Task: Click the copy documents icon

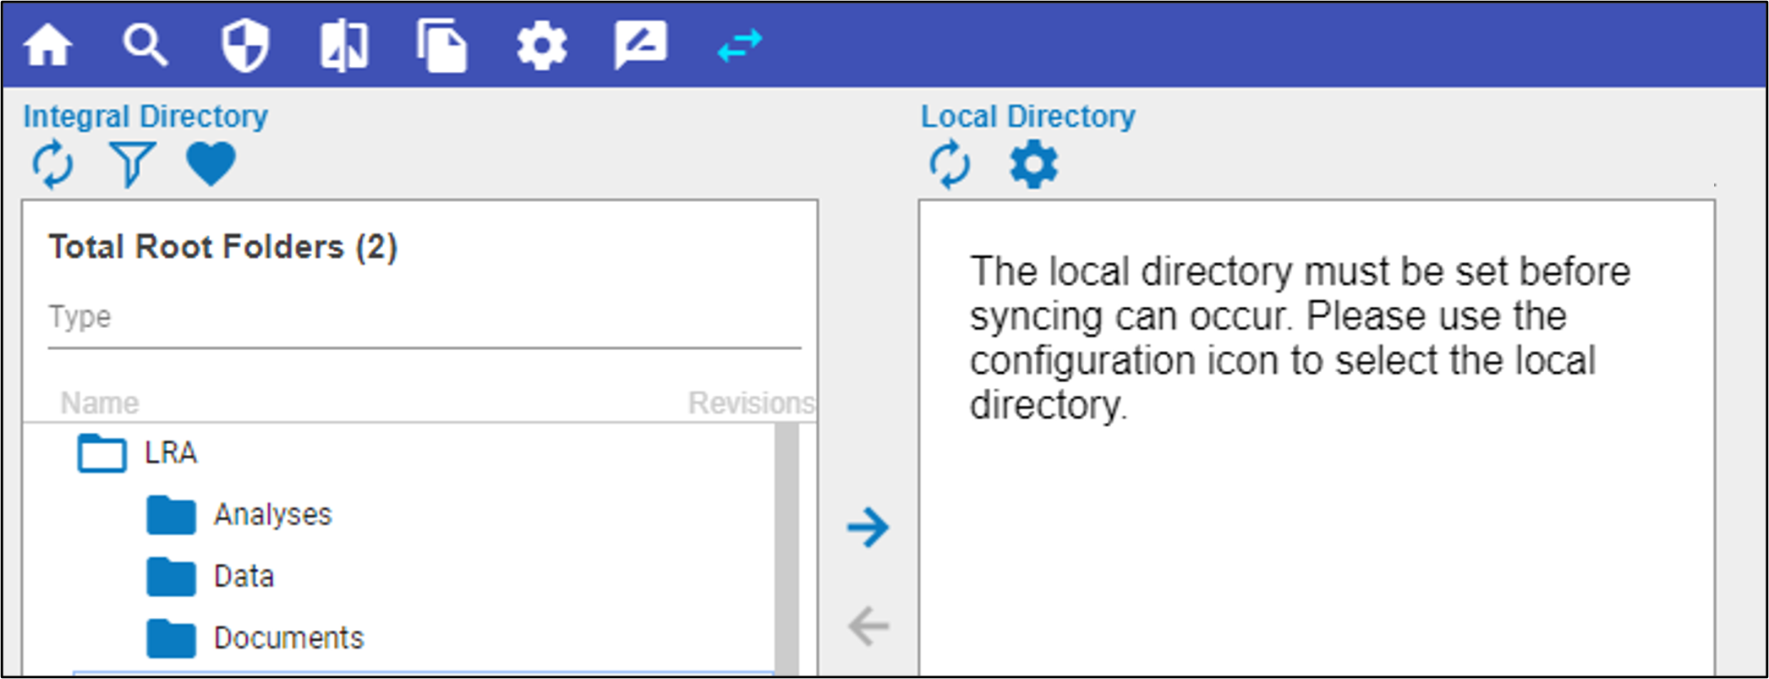Action: coord(441,46)
